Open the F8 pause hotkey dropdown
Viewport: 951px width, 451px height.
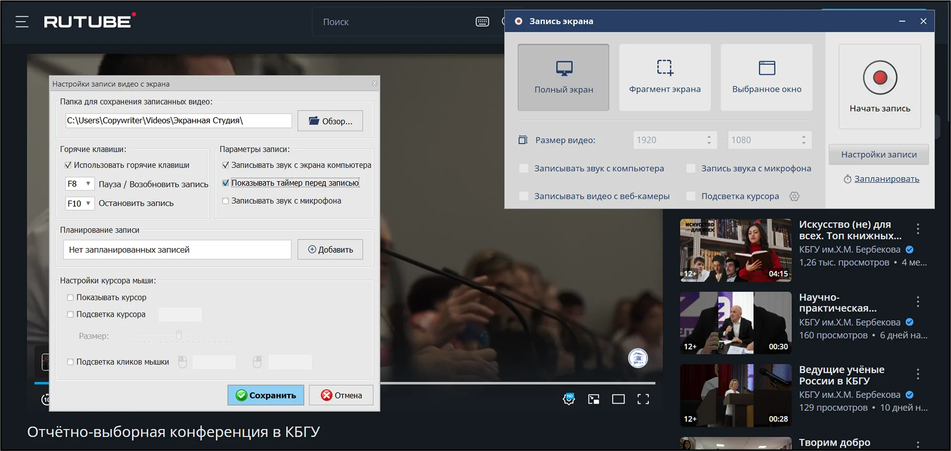(x=79, y=184)
